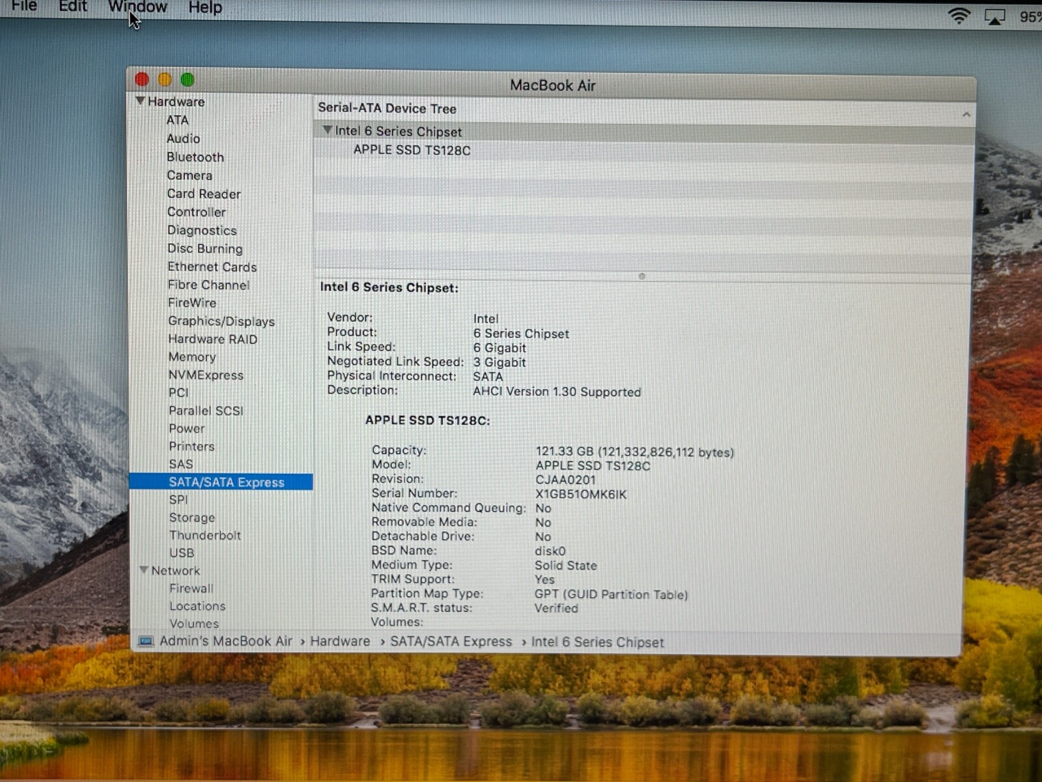Image resolution: width=1042 pixels, height=782 pixels.
Task: Select SPI in the sidebar
Action: [178, 500]
